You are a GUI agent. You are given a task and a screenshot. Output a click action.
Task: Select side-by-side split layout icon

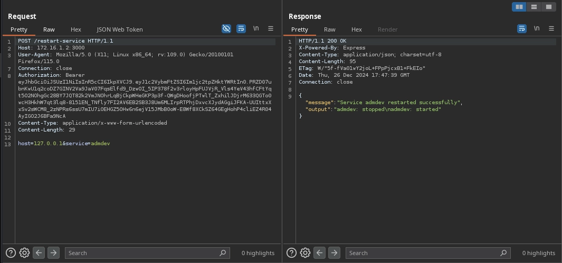pyautogui.click(x=519, y=7)
